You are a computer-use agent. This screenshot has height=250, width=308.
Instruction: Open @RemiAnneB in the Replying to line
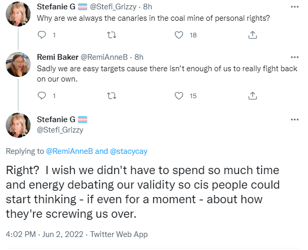[x=70, y=151]
